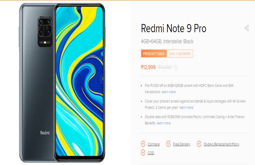The height and width of the screenshot is (165, 255).
Task: Click the front view of the phone image
Action: click(79, 82)
